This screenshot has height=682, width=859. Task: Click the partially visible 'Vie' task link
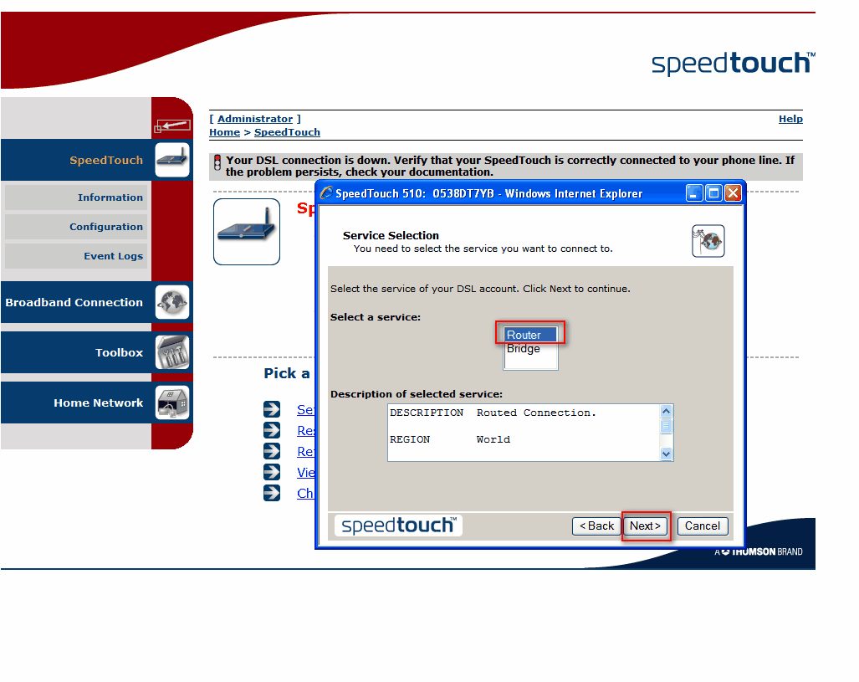(305, 472)
